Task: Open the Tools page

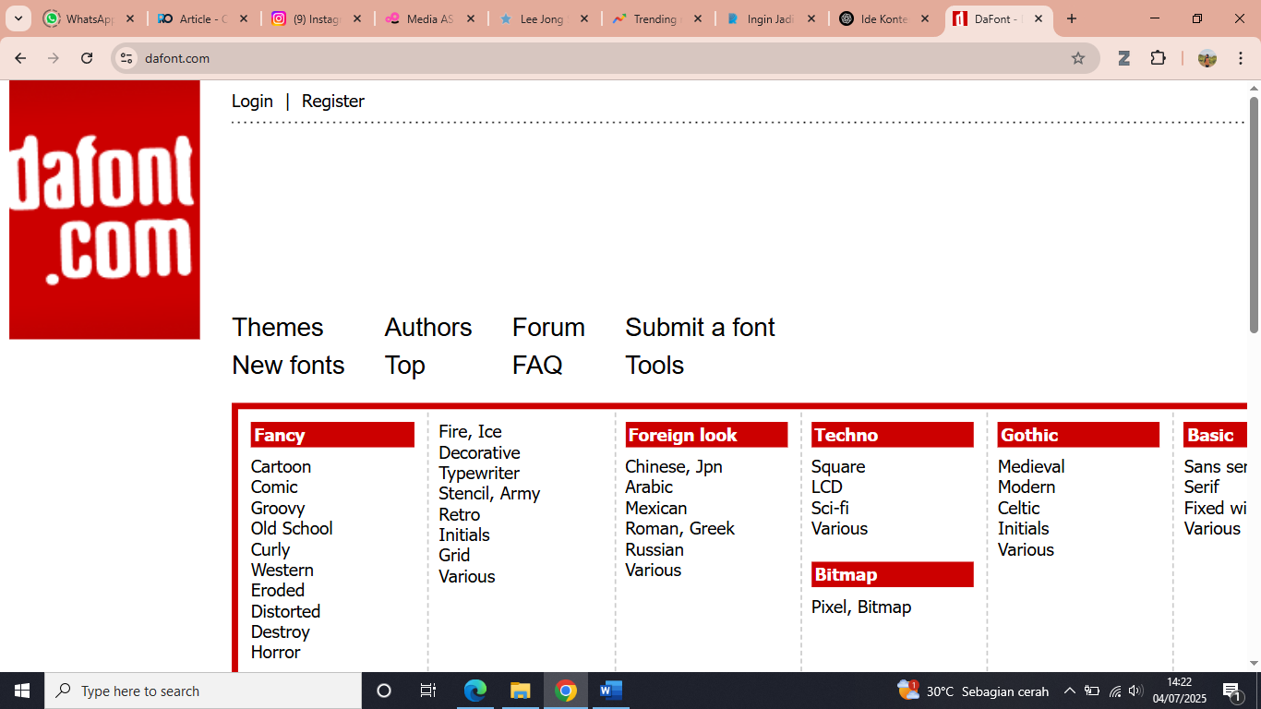Action: pos(655,366)
